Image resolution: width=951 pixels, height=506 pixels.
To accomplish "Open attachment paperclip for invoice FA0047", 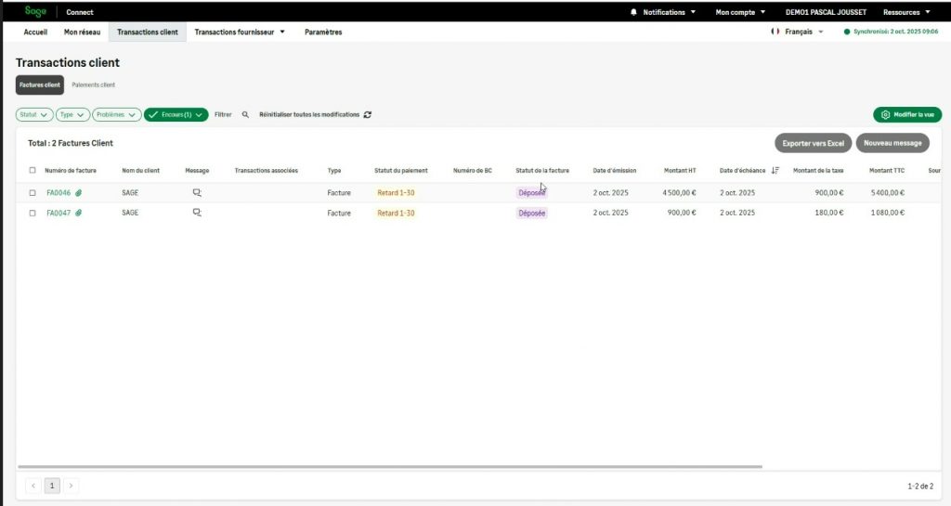I will pyautogui.click(x=79, y=213).
